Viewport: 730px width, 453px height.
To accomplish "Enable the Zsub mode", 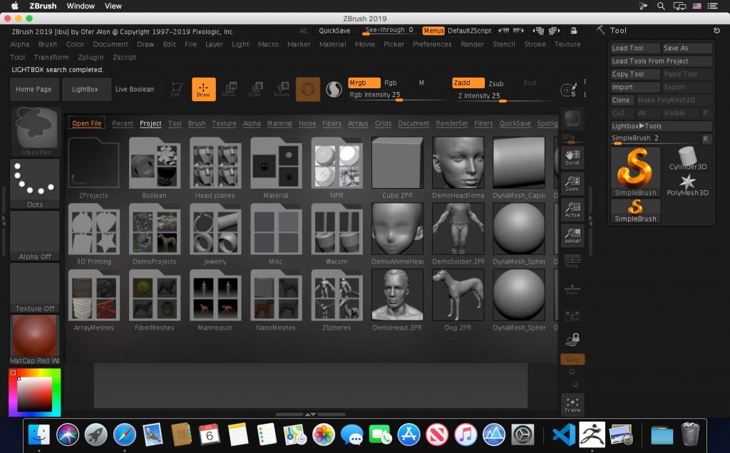I will point(495,83).
